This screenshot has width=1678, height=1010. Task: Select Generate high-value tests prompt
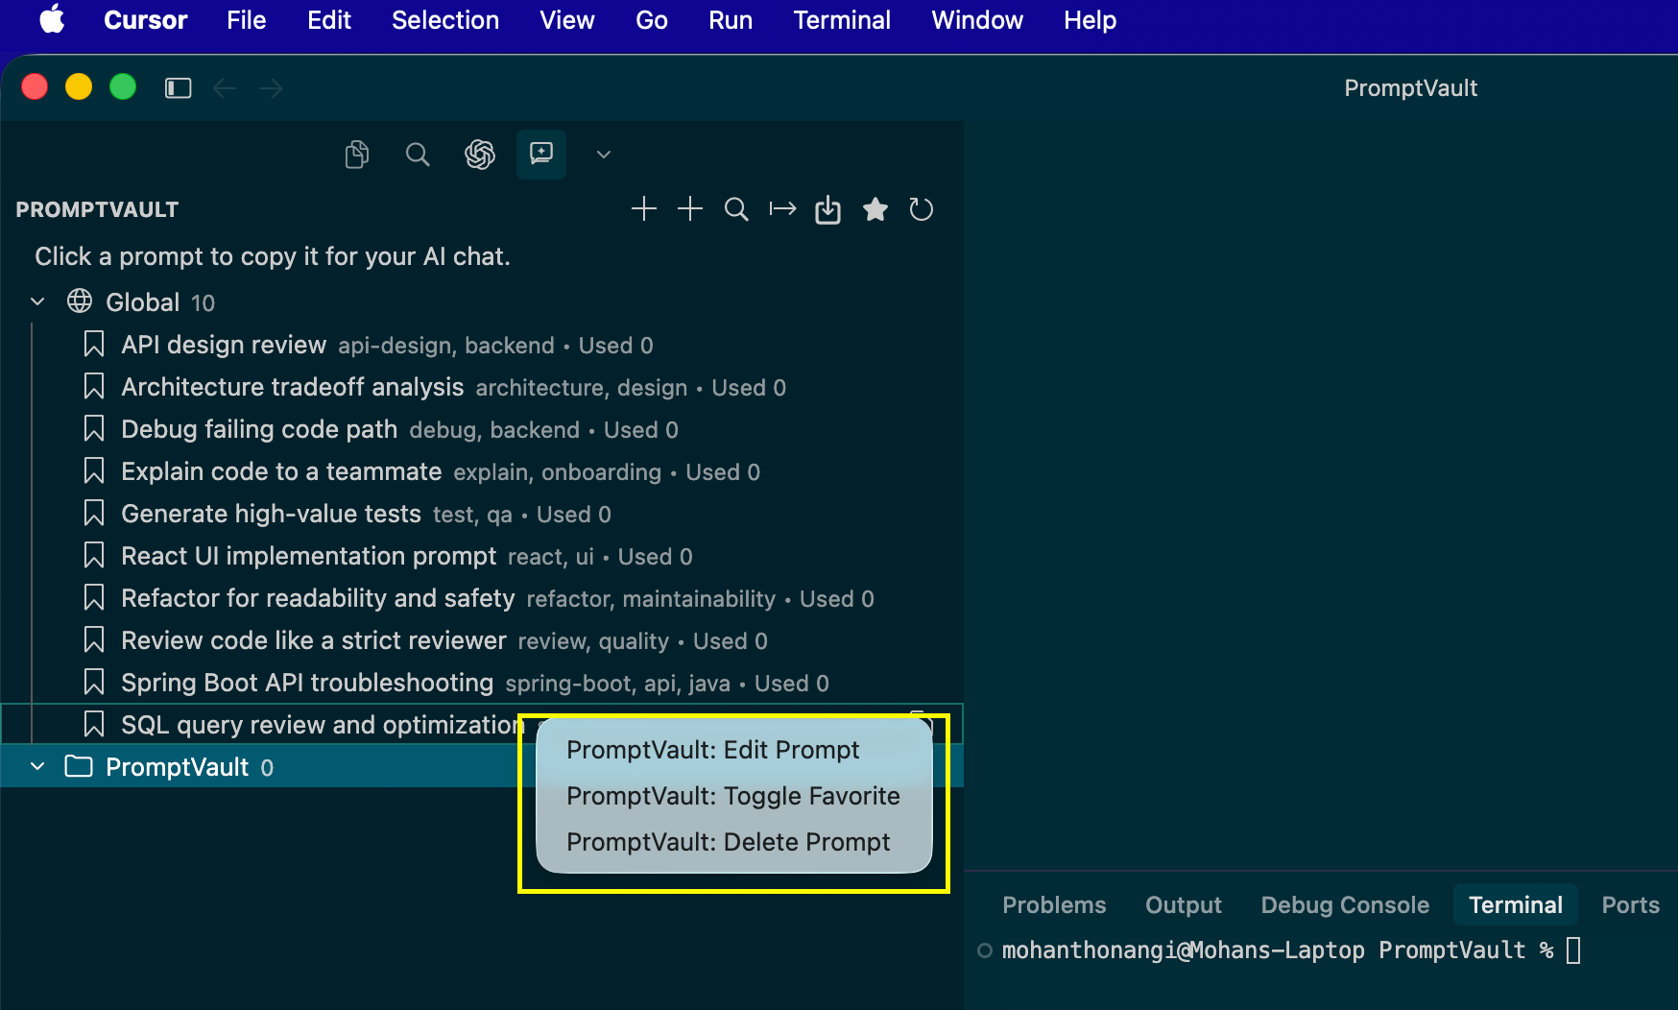[x=482, y=514]
